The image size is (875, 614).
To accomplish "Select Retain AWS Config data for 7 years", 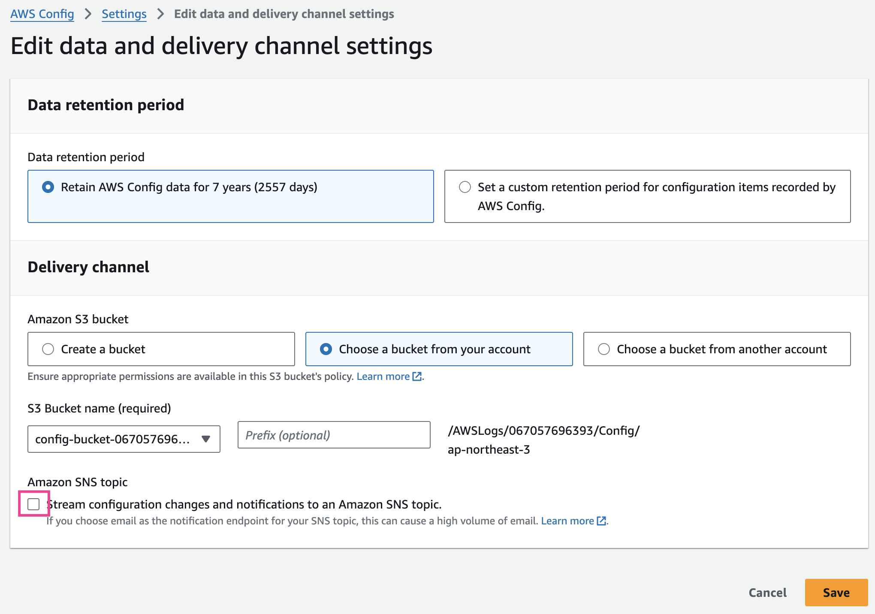I will click(48, 187).
